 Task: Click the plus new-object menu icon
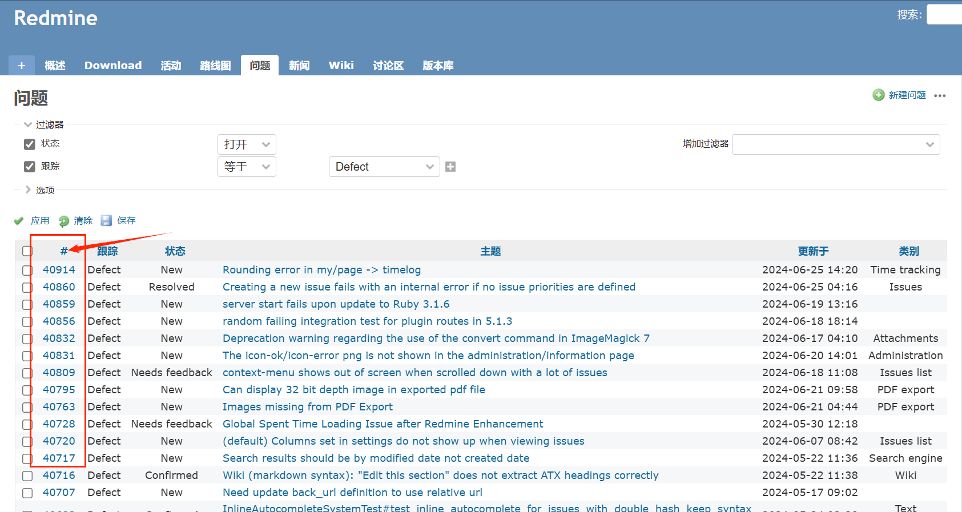point(22,66)
